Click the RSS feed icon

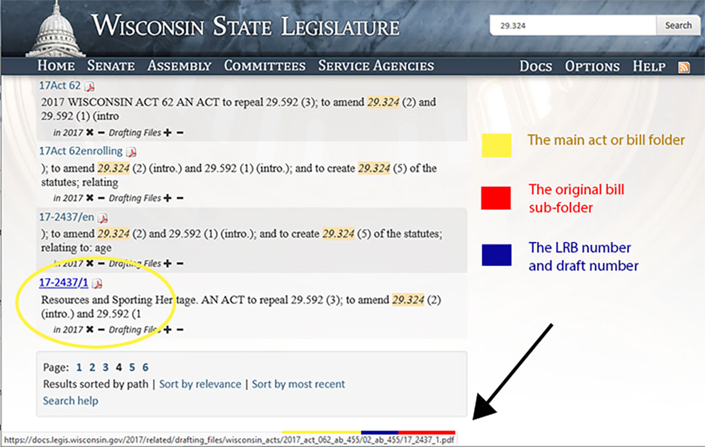pyautogui.click(x=684, y=66)
